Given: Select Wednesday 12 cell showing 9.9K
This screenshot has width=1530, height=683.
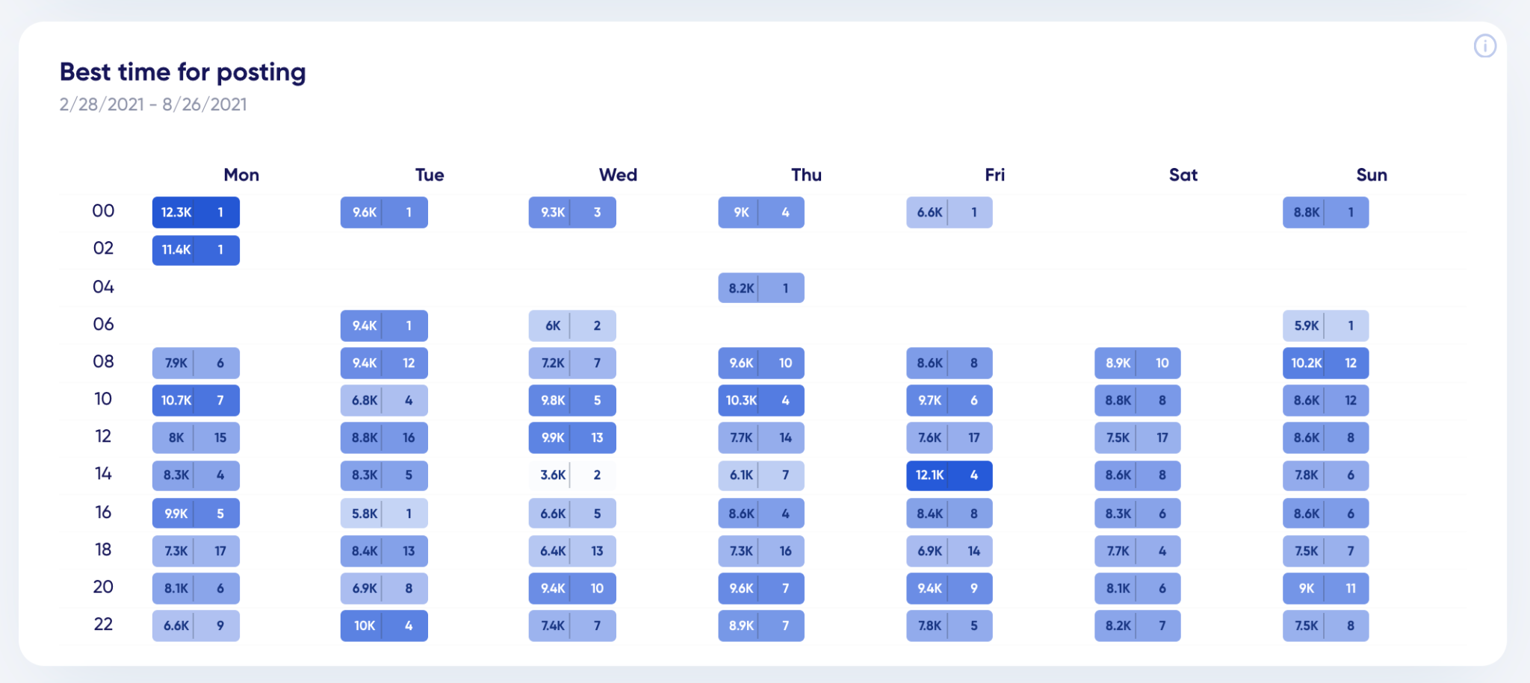Looking at the screenshot, I should pos(572,437).
